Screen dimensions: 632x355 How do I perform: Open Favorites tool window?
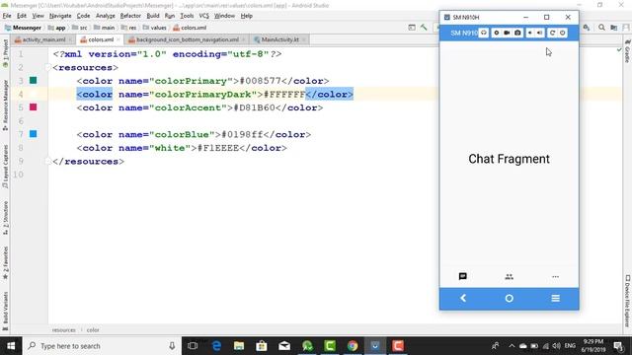point(5,263)
